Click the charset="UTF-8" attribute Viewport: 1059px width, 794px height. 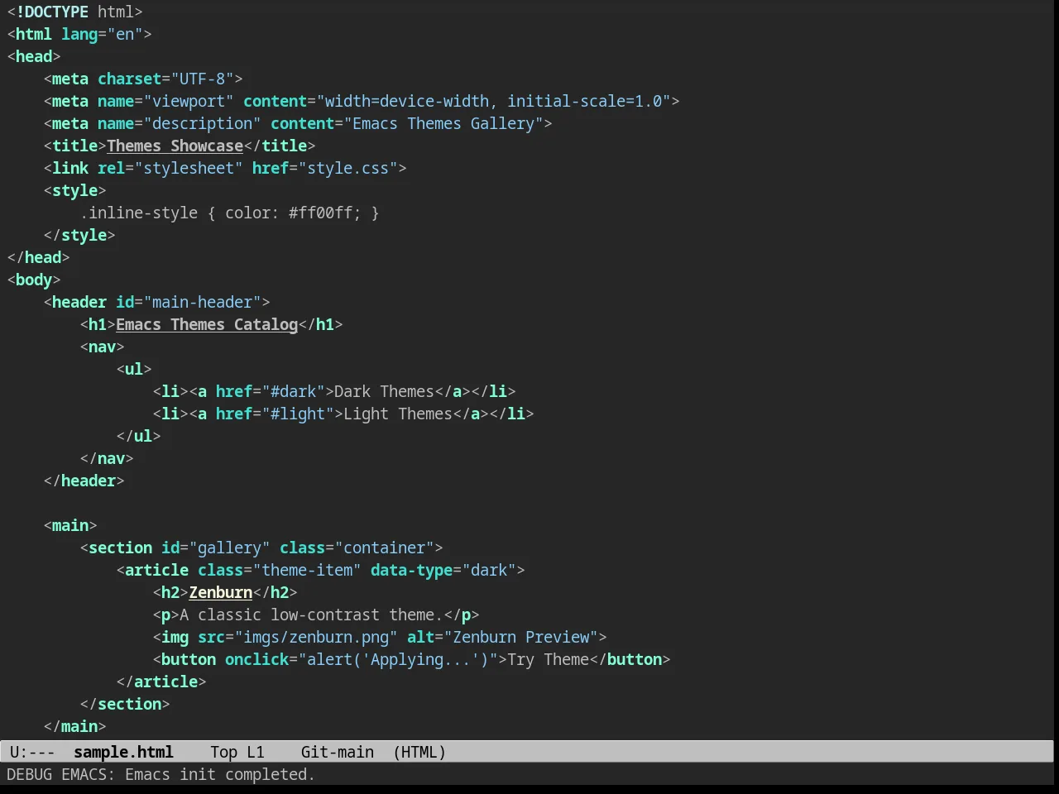click(166, 79)
